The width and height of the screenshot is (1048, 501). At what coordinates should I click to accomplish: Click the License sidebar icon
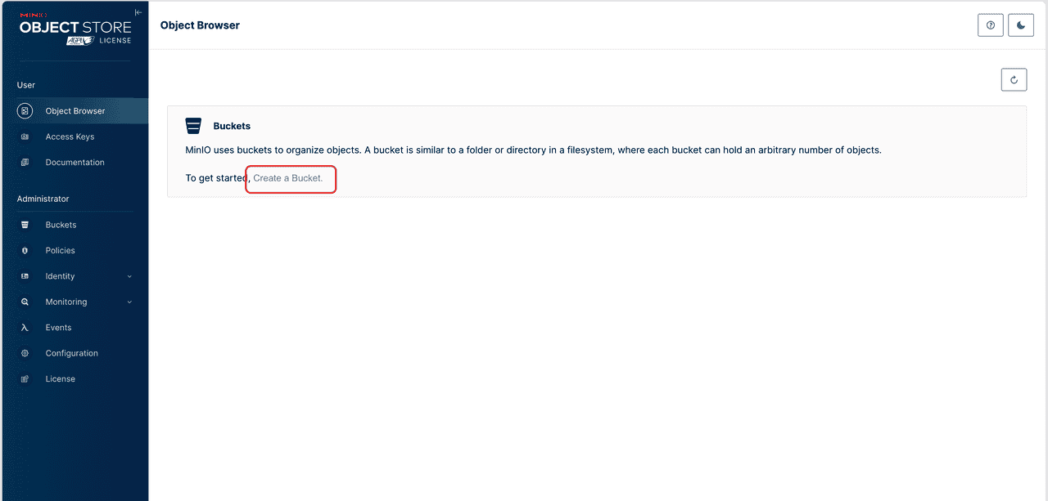[25, 379]
